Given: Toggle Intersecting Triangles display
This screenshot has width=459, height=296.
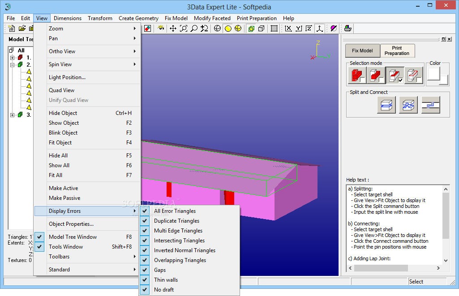Looking at the screenshot, I should [x=189, y=241].
